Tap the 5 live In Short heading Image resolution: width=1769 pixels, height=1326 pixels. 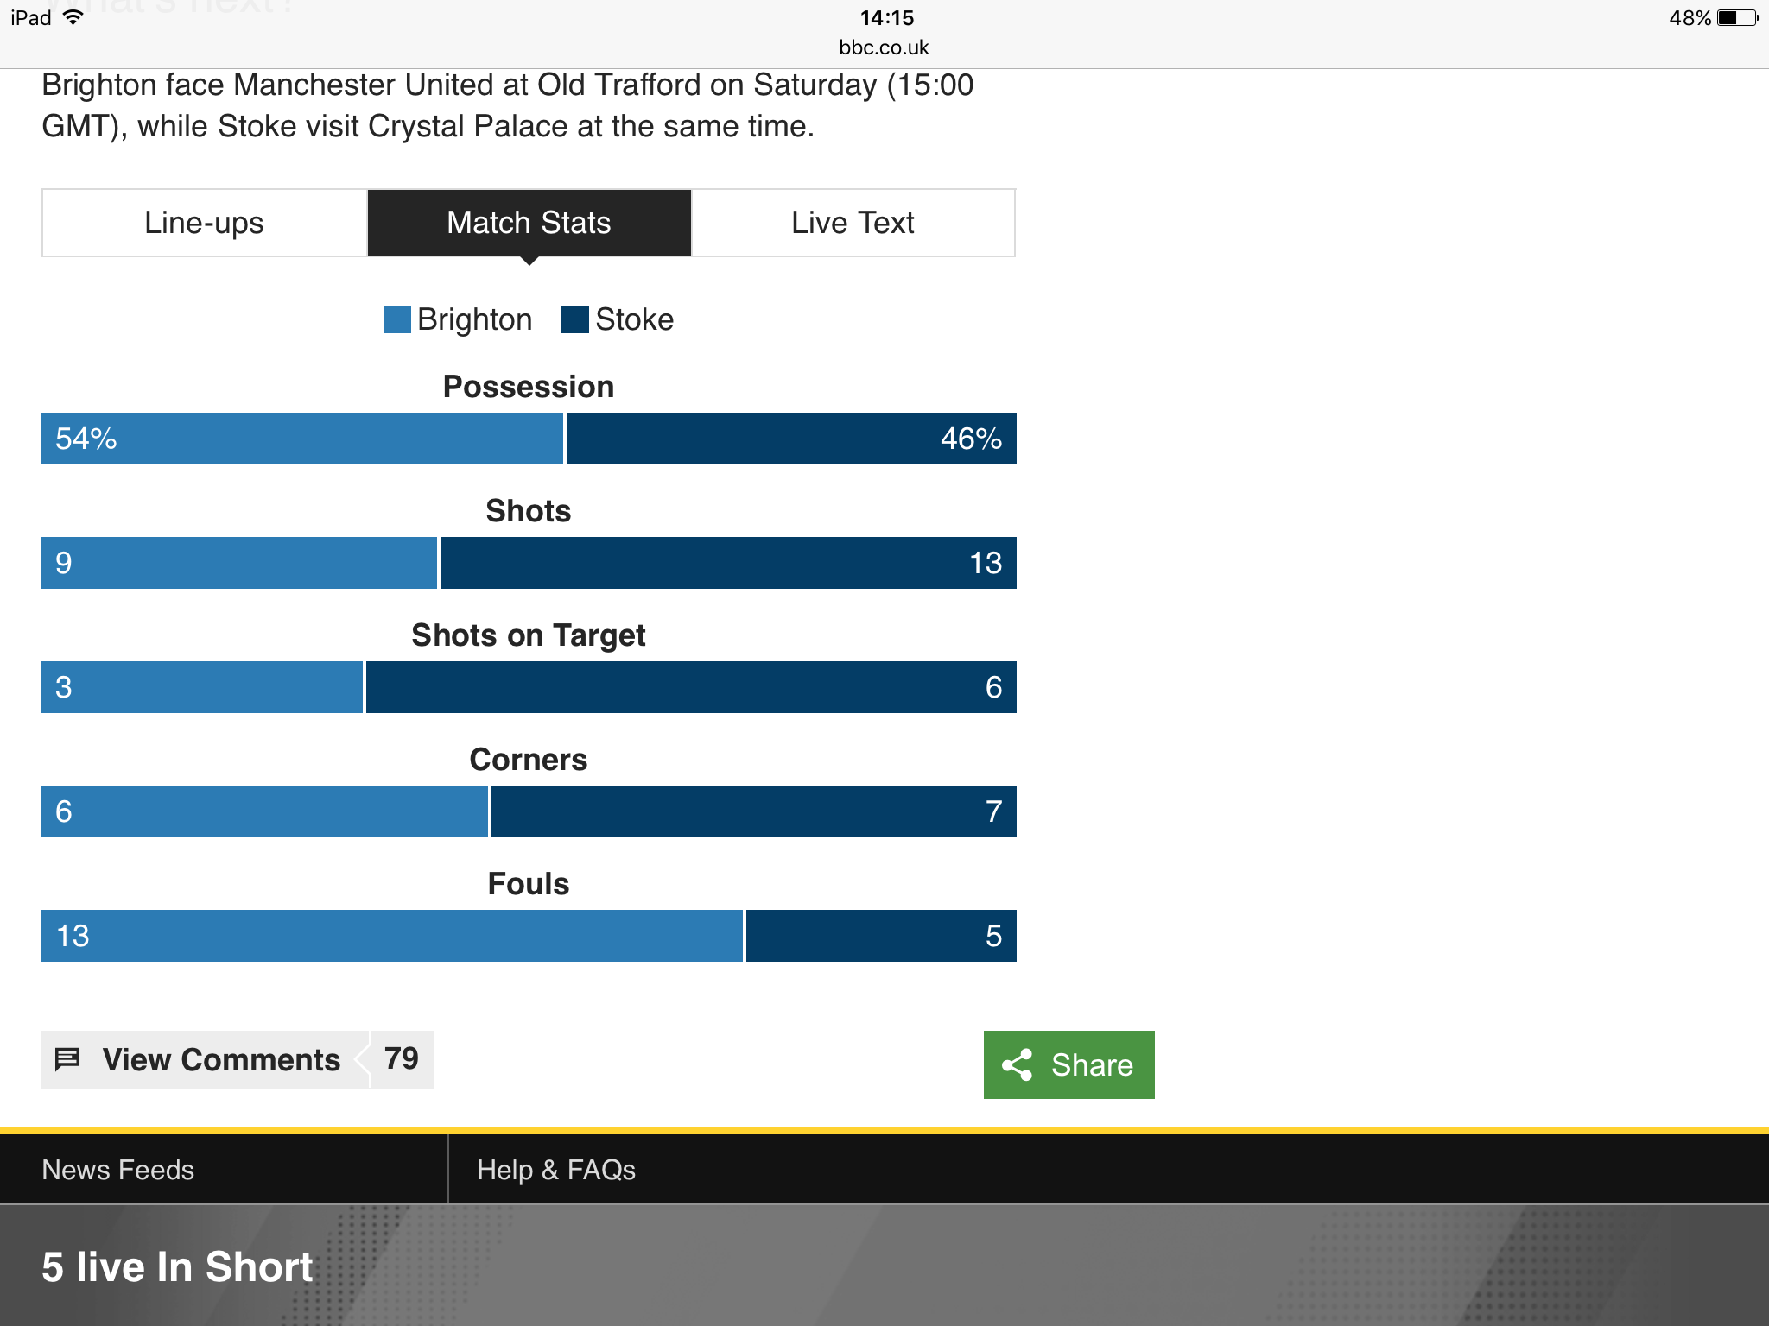click(177, 1267)
